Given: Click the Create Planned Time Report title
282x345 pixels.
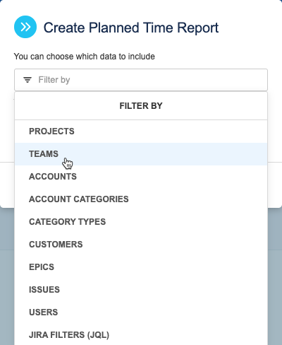Looking at the screenshot, I should 131,28.
